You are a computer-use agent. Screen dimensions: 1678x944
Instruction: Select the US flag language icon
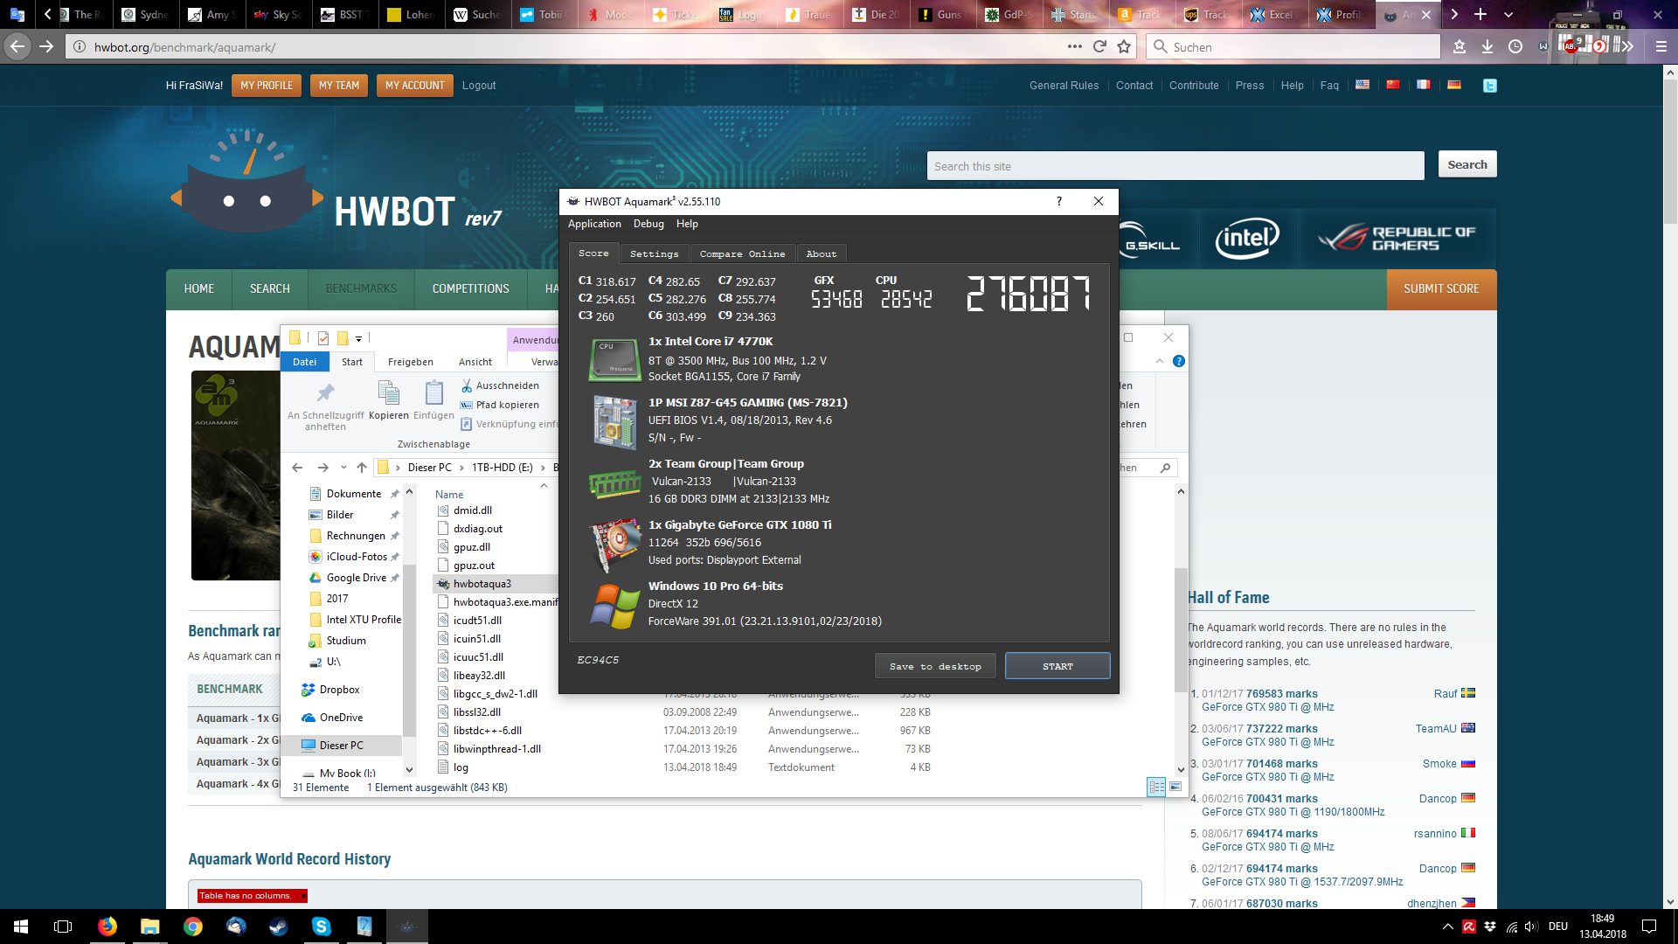point(1363,85)
